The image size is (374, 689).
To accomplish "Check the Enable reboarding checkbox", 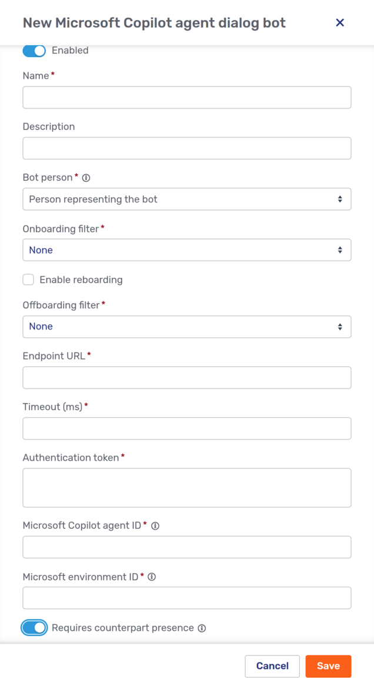I will 28,279.
